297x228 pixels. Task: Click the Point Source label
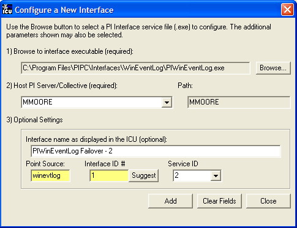(x=45, y=164)
